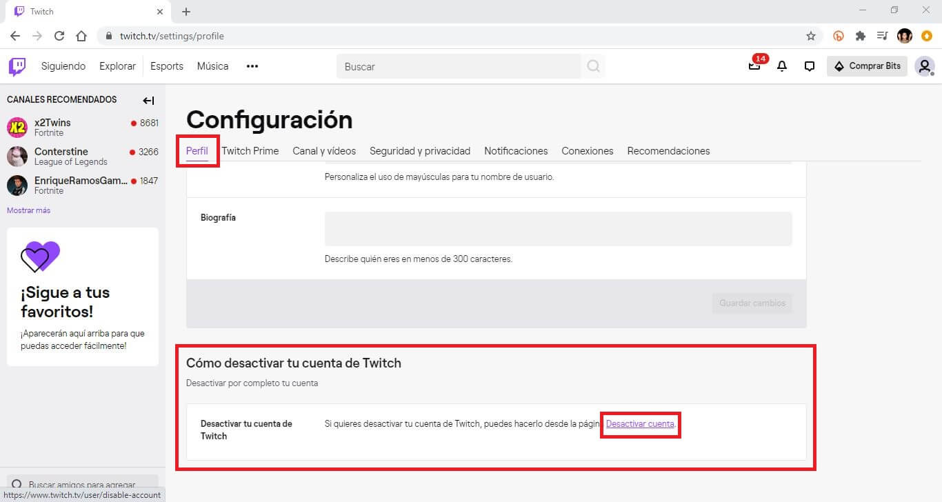Reload the current page

click(59, 36)
